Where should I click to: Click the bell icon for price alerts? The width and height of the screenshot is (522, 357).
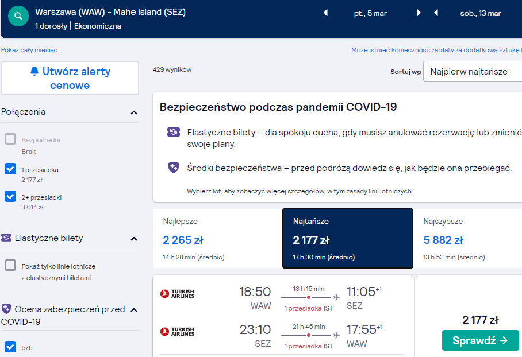pyautogui.click(x=34, y=71)
